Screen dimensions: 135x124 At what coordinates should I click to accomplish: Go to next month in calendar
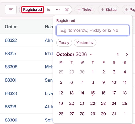click(127, 55)
